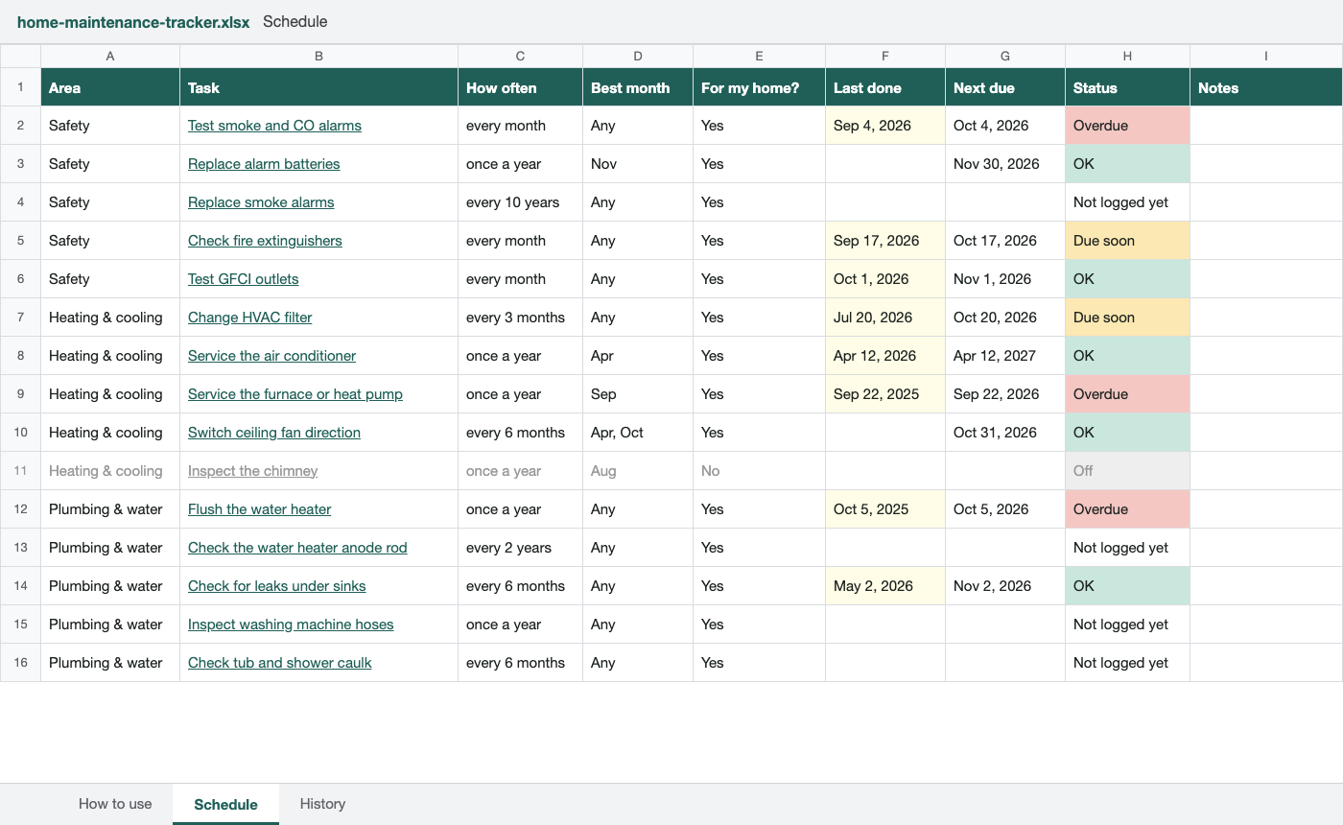1343x825 pixels.
Task: Click the Off status cell in row 11
Action: [x=1127, y=471]
